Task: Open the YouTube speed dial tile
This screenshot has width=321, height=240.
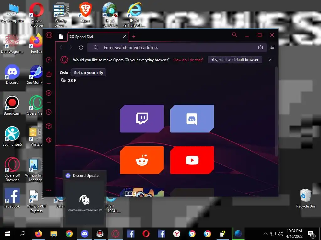Action: pos(192,160)
